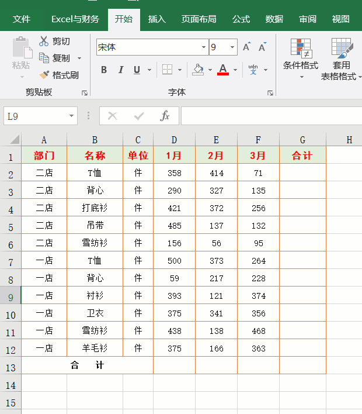Expand border options arrow

pyautogui.click(x=180, y=70)
